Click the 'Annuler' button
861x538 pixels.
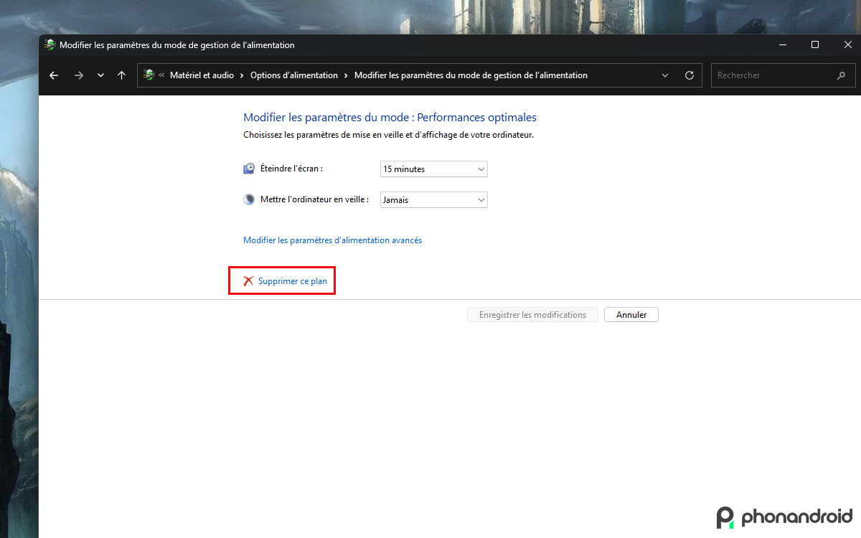tap(631, 314)
